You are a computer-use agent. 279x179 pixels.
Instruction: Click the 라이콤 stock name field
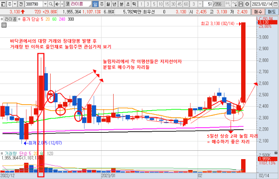[x=81, y=4]
